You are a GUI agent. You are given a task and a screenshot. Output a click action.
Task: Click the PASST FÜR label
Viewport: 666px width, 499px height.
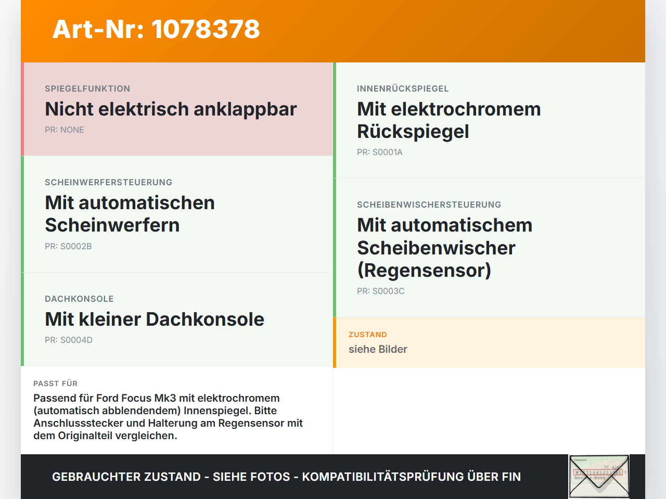[x=55, y=383]
